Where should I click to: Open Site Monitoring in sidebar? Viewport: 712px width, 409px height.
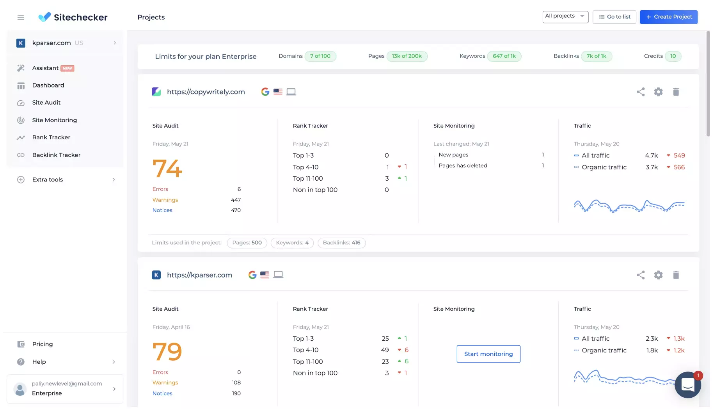(x=54, y=120)
